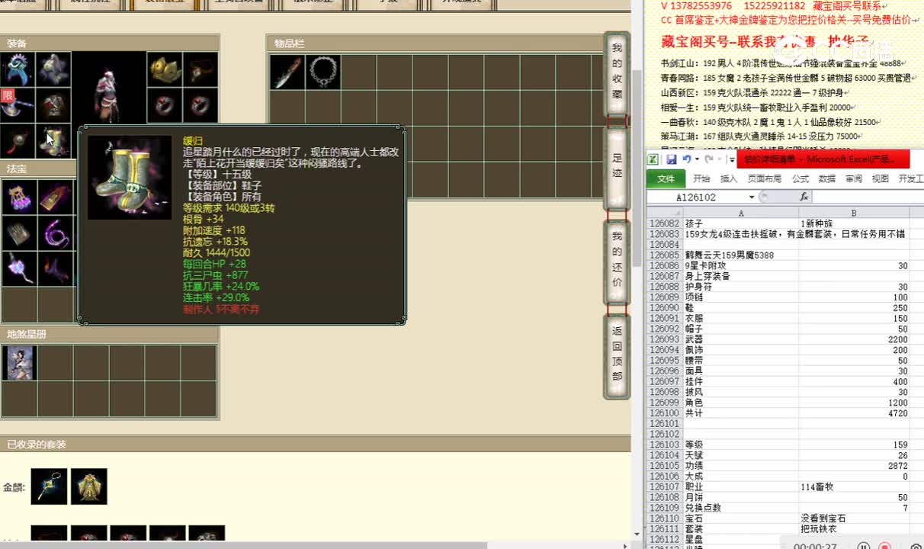Image resolution: width=924 pixels, height=549 pixels.
Task: Select the cell containing 114畜牧
Action: (x=854, y=486)
